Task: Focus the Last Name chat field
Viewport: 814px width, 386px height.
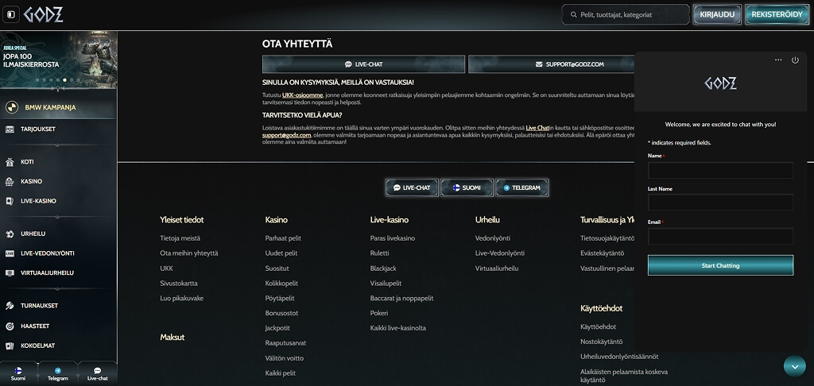Action: tap(720, 203)
